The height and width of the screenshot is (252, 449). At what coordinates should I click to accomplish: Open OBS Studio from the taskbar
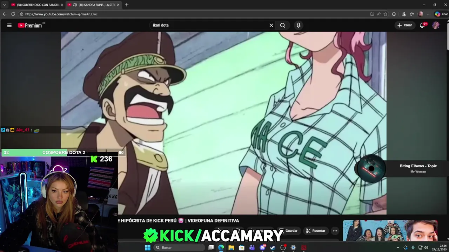coord(283,247)
